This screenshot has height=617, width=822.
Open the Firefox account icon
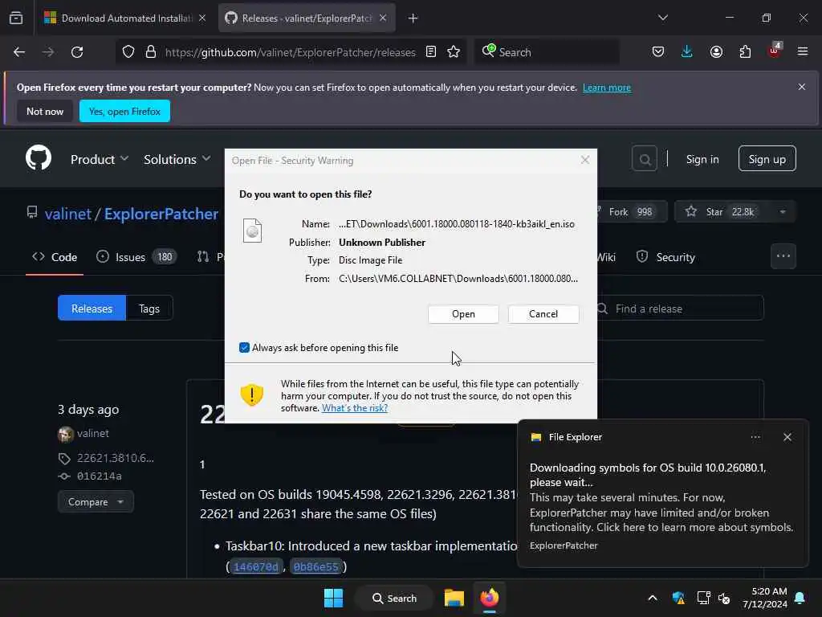pyautogui.click(x=716, y=52)
